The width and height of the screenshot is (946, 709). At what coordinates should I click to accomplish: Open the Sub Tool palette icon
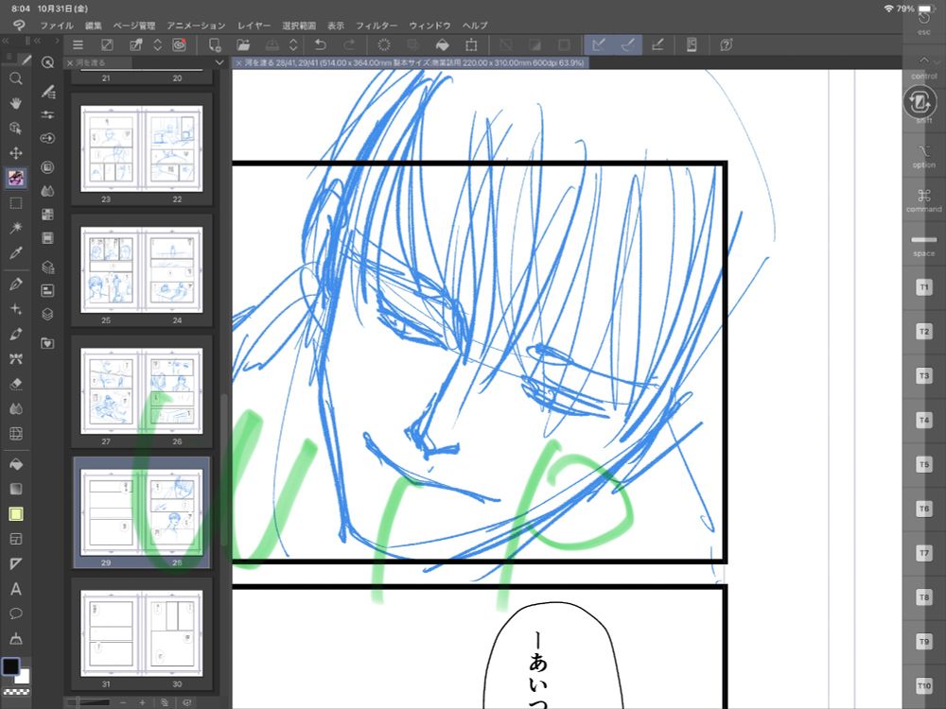tap(47, 91)
